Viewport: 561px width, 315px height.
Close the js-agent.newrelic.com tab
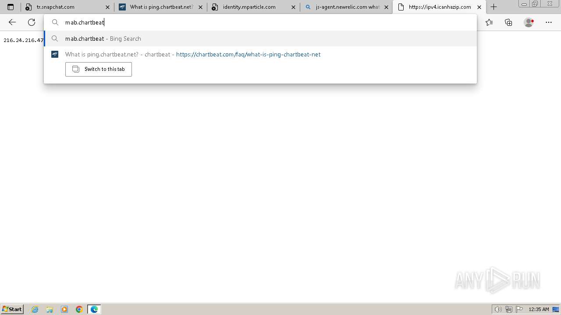pyautogui.click(x=386, y=7)
